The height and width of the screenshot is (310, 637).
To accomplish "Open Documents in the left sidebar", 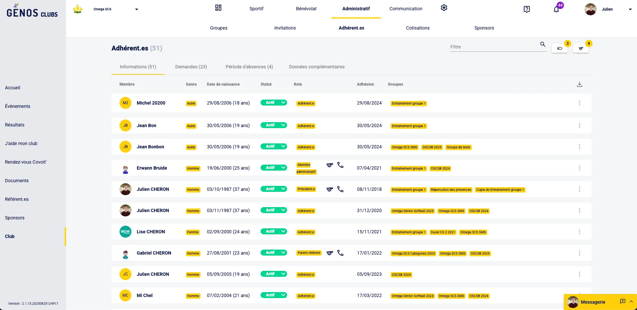I will 17,181.
